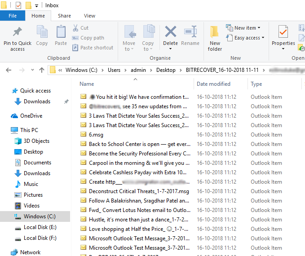Click Desktop in the address breadcrumb
The image size is (305, 256).
[x=166, y=70]
